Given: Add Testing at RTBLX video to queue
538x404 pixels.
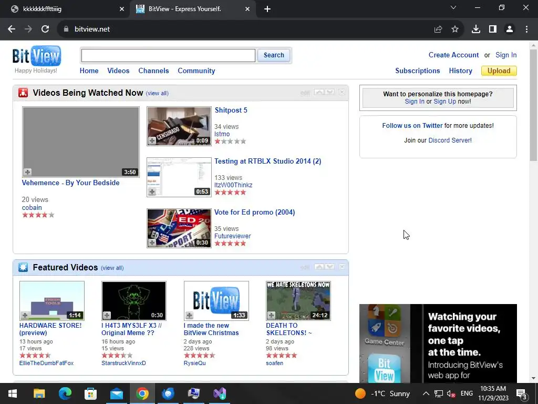Looking at the screenshot, I should coord(152,191).
